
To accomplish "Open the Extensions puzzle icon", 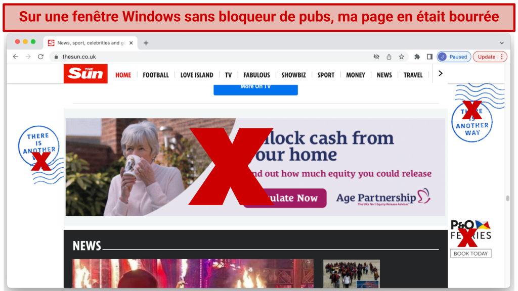I will coord(417,57).
